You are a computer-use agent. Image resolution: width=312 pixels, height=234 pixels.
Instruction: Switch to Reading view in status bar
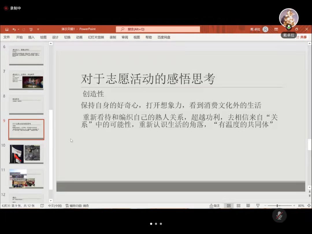coord(248,206)
